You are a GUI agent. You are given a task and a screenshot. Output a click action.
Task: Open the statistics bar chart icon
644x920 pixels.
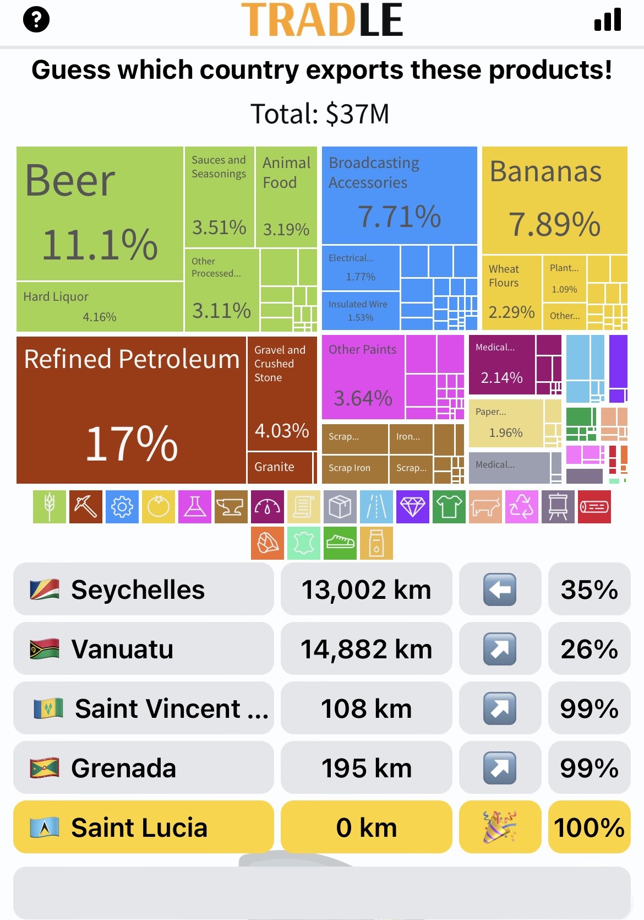coord(608,20)
